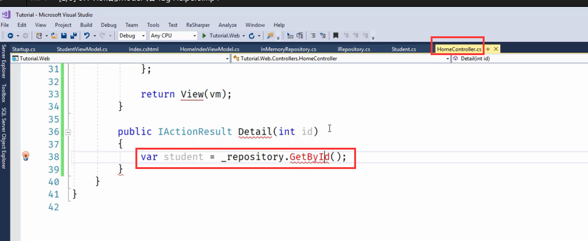
Task: Click the GetById method call in code
Action: (x=310, y=156)
